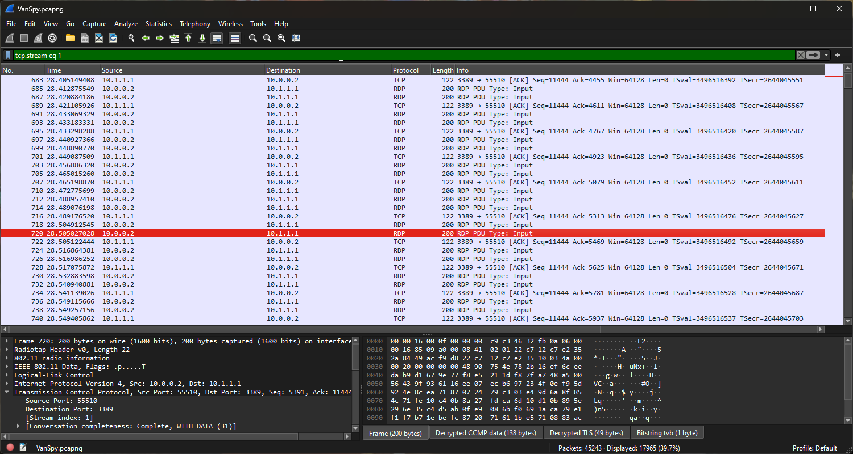
Task: Select packet number 740 row
Action: point(412,318)
